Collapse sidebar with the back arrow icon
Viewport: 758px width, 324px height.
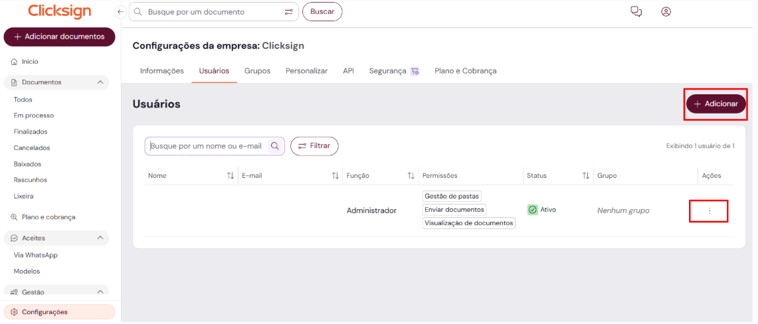click(120, 12)
